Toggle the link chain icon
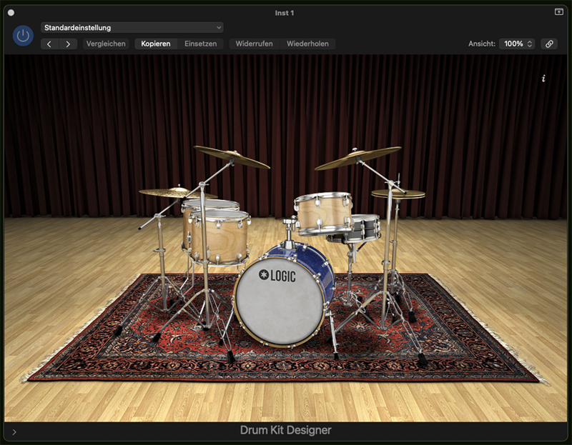This screenshot has height=445, width=572. point(549,44)
